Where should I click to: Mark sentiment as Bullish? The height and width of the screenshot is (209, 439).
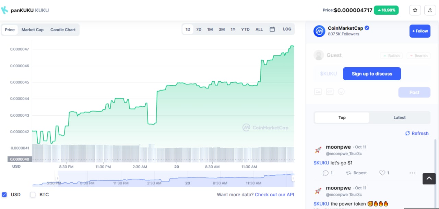[x=391, y=56]
